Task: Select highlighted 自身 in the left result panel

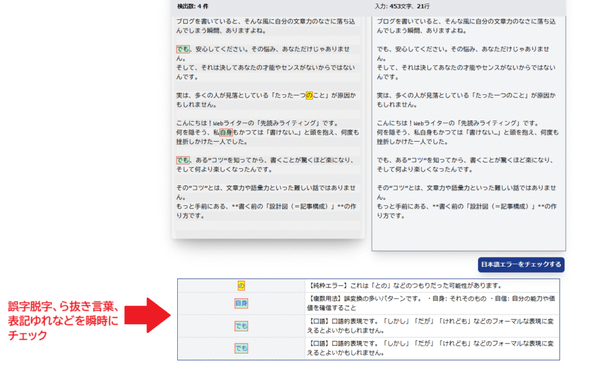Action: (x=226, y=132)
